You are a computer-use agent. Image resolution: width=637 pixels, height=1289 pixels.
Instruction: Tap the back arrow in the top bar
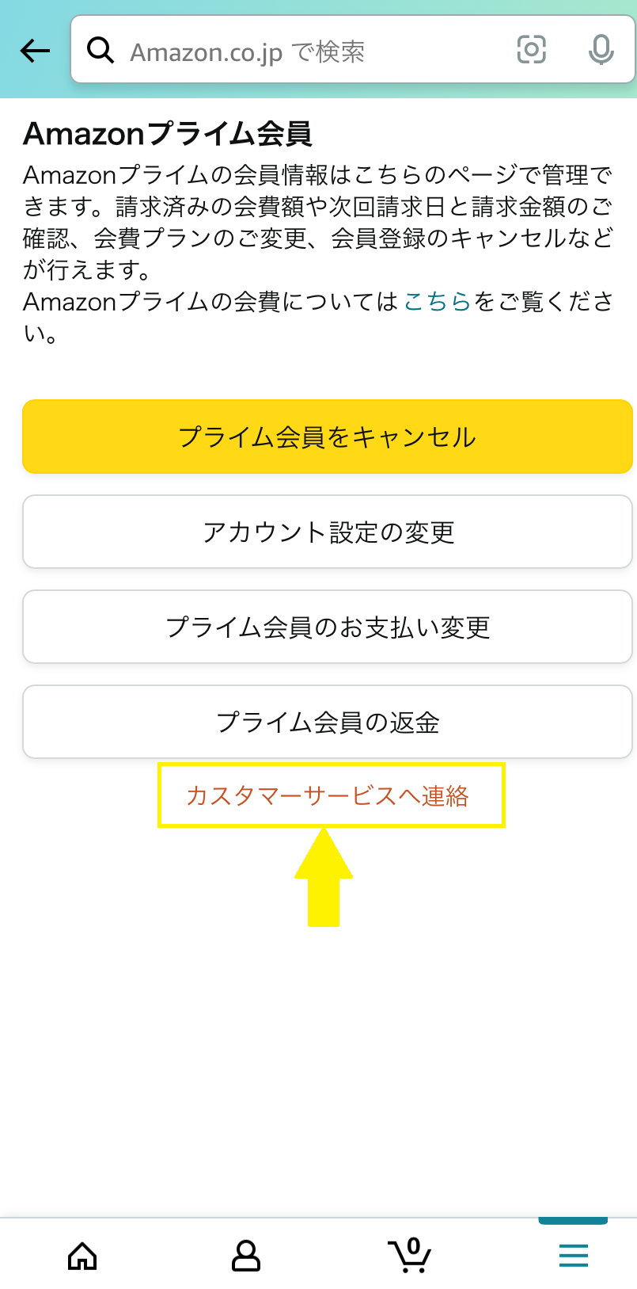coord(33,50)
